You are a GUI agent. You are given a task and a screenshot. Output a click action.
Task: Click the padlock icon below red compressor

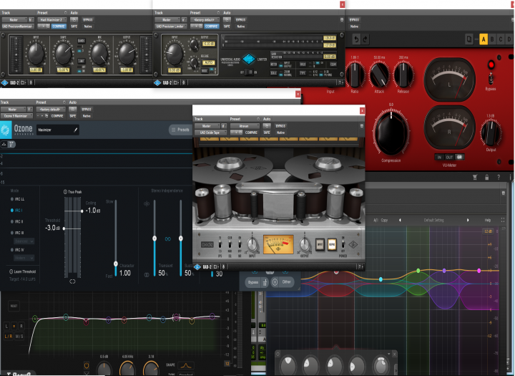click(487, 178)
